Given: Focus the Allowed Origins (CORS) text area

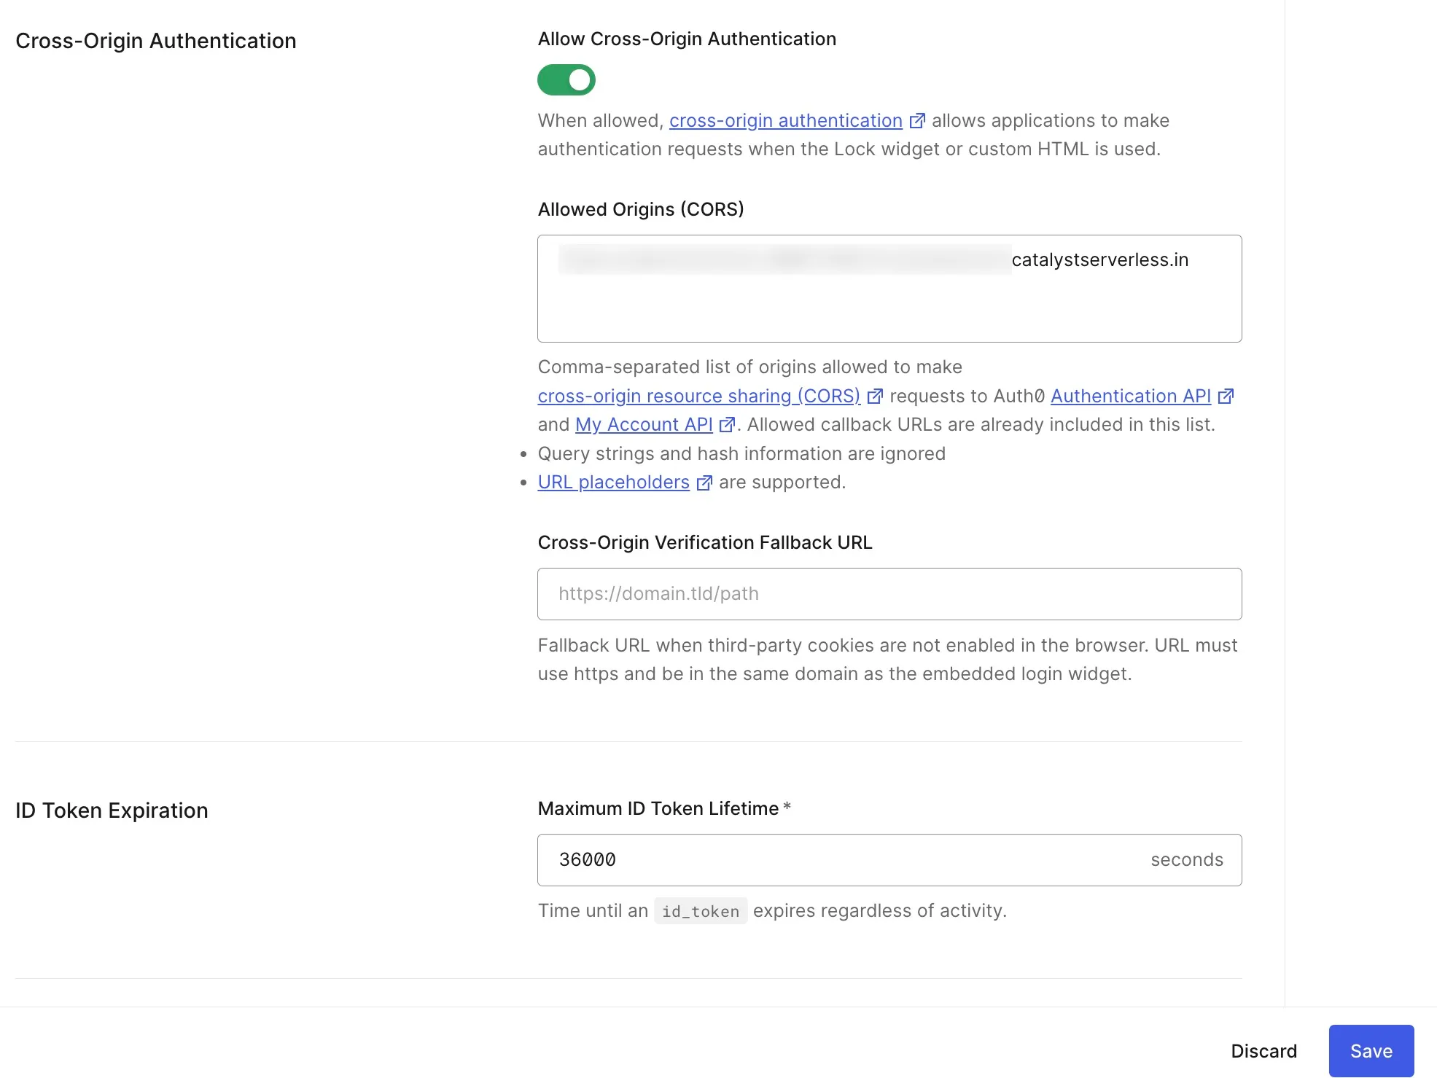Looking at the screenshot, I should pos(889,306).
